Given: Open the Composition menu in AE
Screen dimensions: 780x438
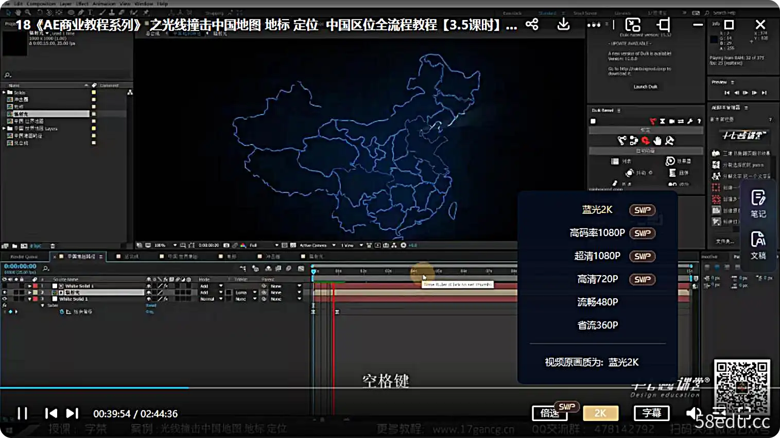Looking at the screenshot, I should click(41, 4).
